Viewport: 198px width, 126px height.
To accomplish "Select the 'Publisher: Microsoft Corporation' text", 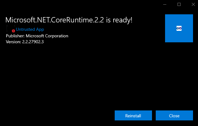I will pyautogui.click(x=37, y=36).
